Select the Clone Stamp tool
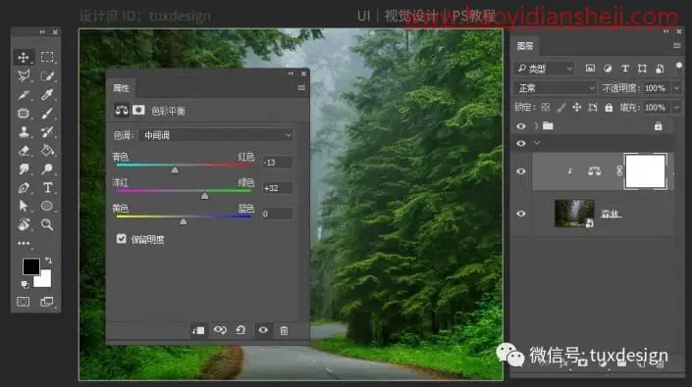Viewport: 692px width, 387px height. tap(24, 131)
